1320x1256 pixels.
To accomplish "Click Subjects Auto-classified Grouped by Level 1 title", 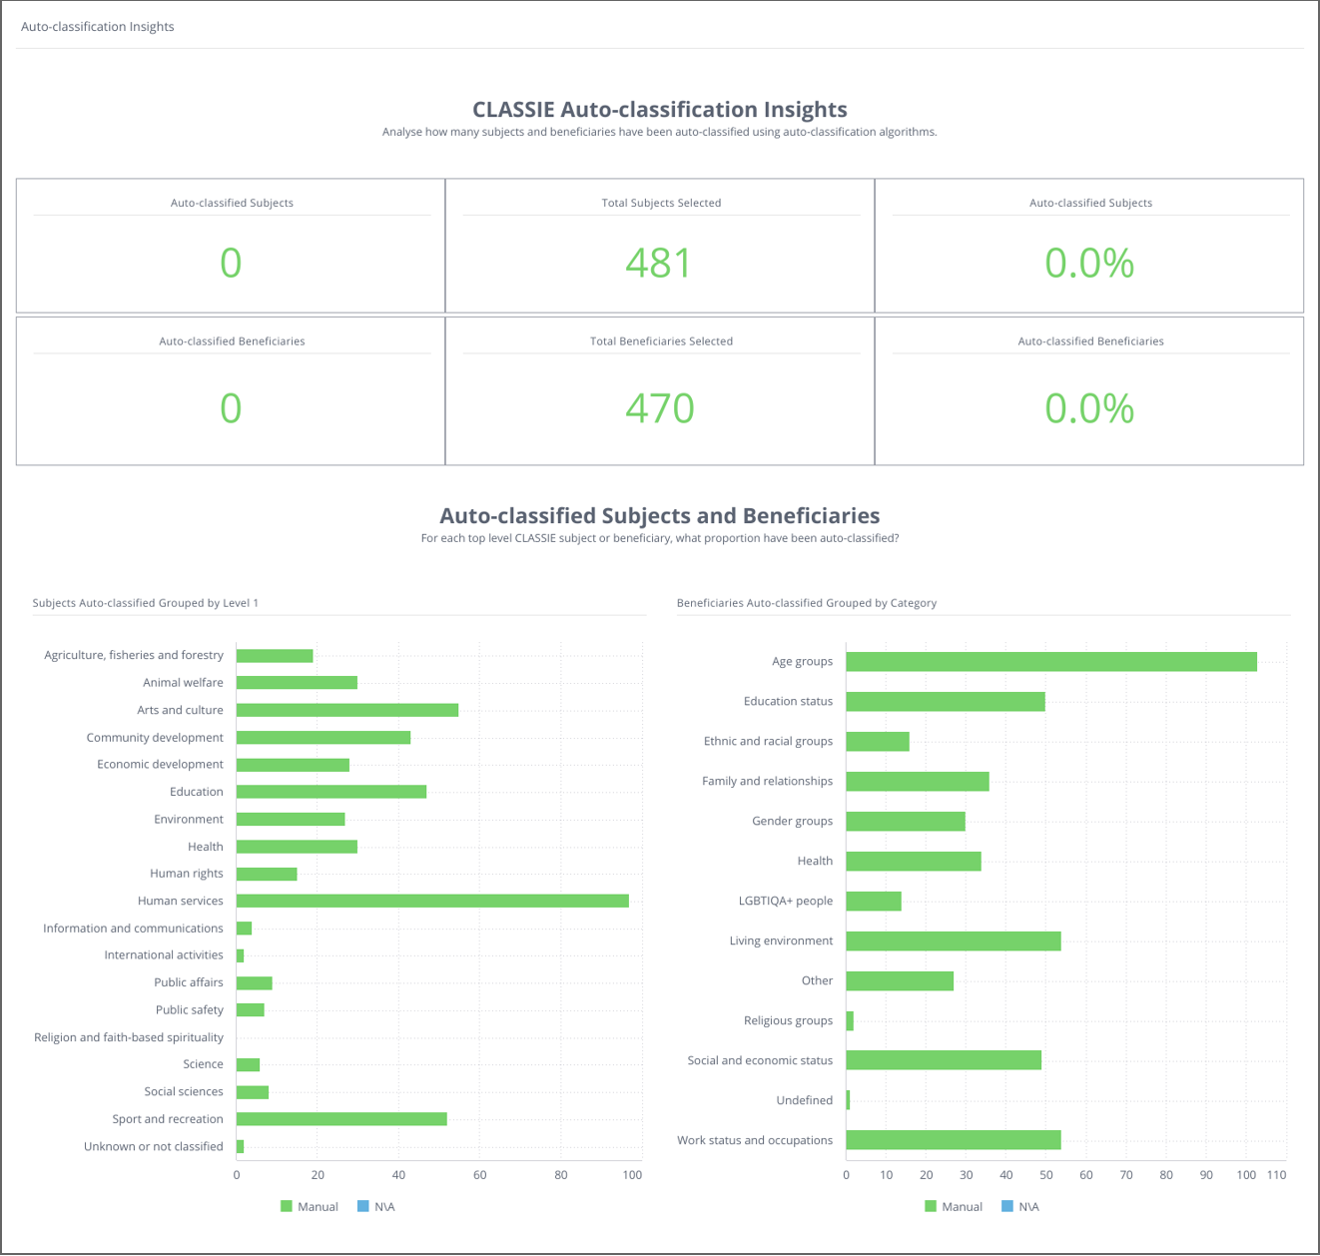I will coord(146,603).
